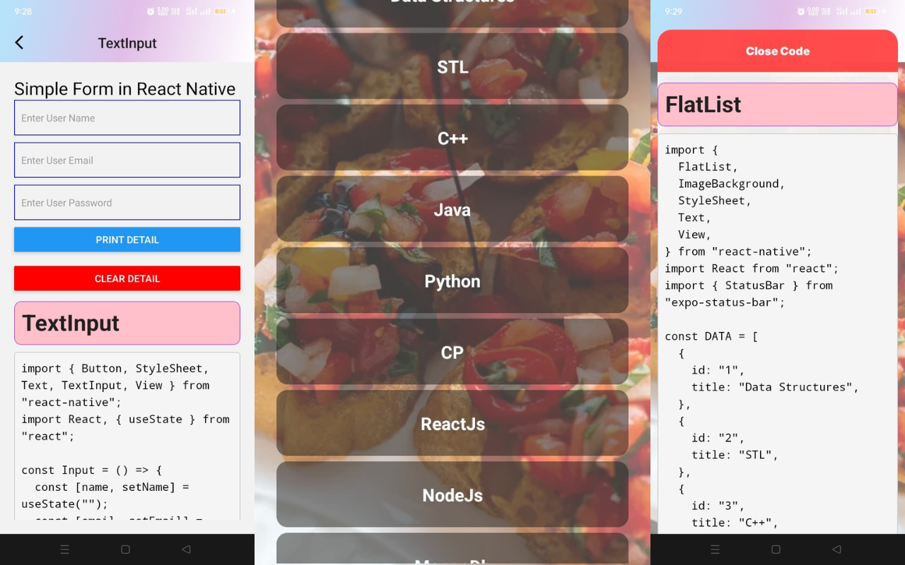Tap alarm icon in left phone status bar
This screenshot has height=565, width=905.
[151, 11]
